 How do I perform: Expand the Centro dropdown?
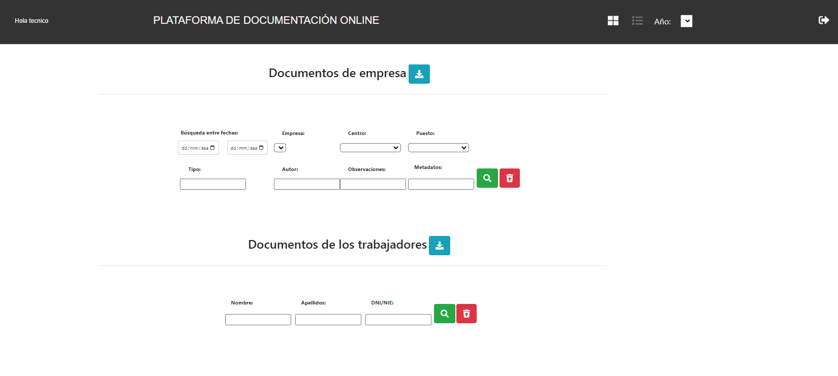point(370,148)
